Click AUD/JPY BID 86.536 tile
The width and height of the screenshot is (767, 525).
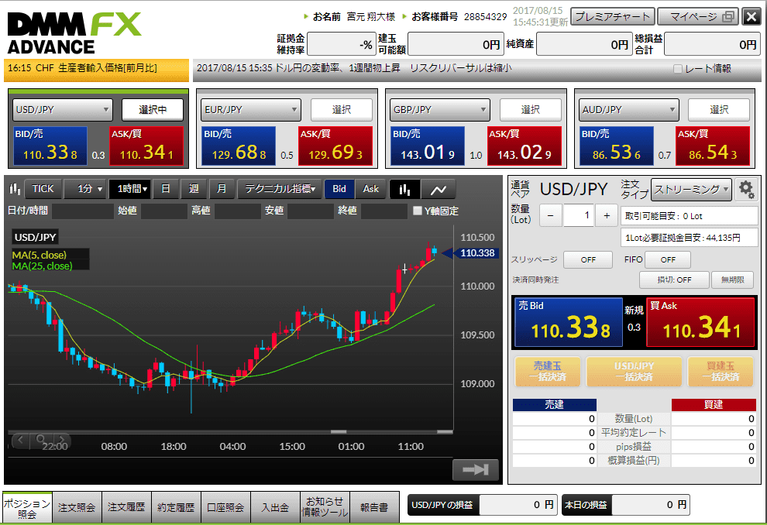pyautogui.click(x=617, y=146)
